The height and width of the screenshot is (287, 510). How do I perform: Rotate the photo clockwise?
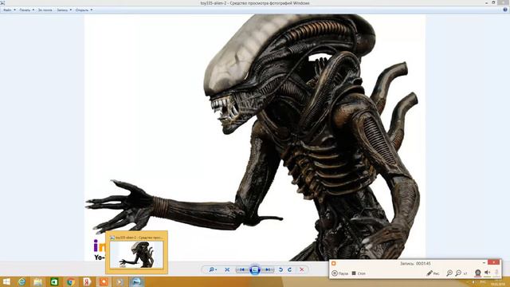289,269
